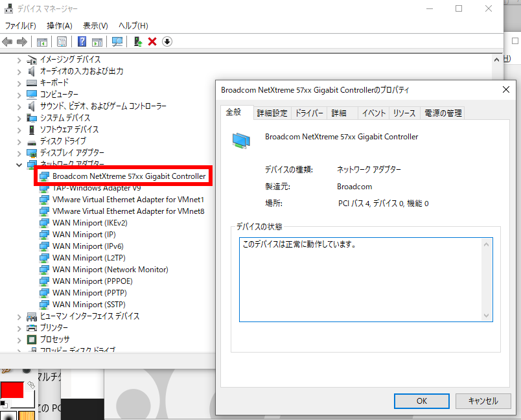Image resolution: width=521 pixels, height=420 pixels.
Task: Expand the ディスク ドライブ category
Action: point(19,142)
